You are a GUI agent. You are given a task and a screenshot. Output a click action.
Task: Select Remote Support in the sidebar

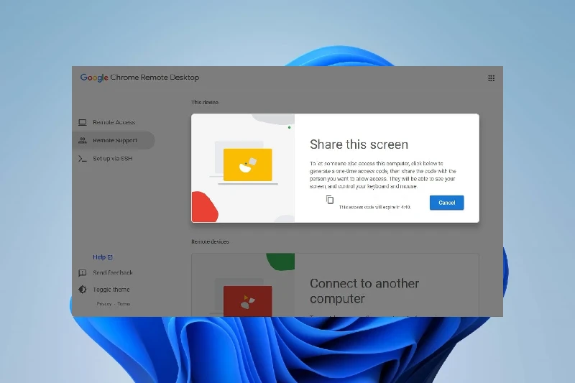114,140
